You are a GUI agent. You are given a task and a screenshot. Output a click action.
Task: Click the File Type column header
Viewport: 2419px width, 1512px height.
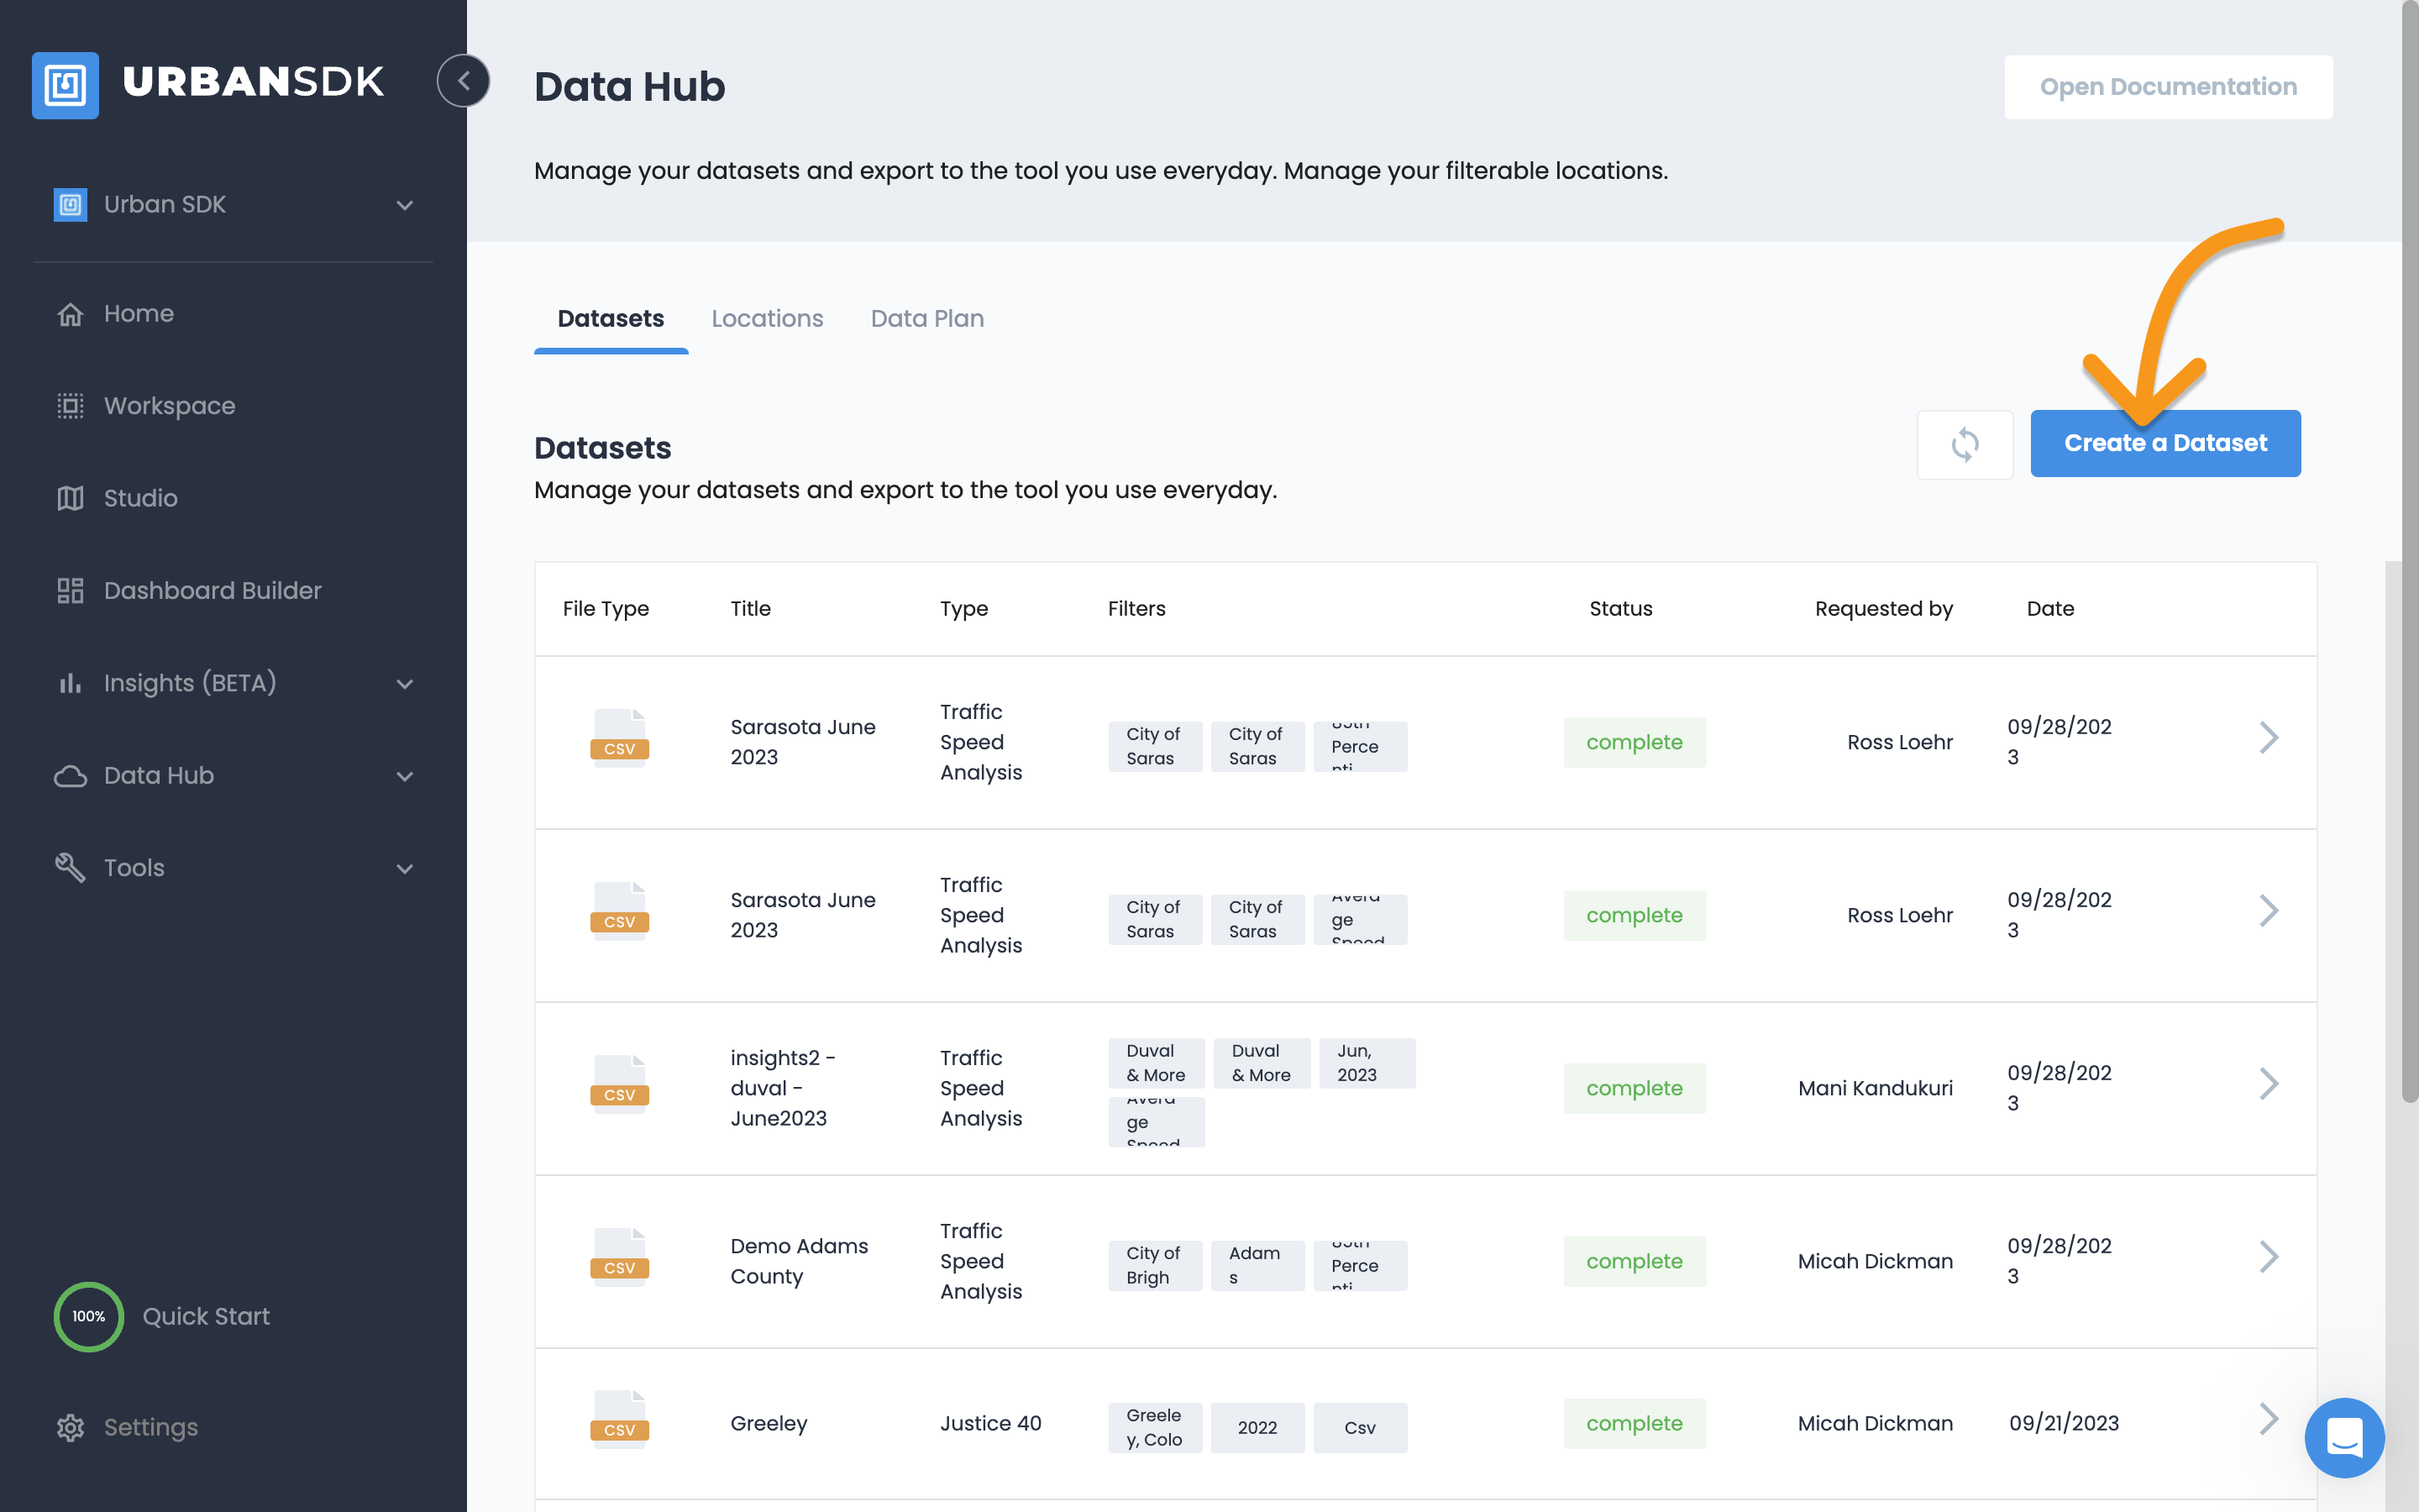point(606,609)
